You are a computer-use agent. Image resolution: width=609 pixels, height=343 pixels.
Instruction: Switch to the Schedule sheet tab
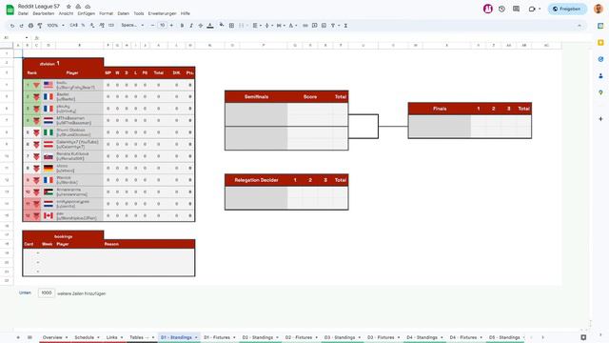tap(87, 337)
